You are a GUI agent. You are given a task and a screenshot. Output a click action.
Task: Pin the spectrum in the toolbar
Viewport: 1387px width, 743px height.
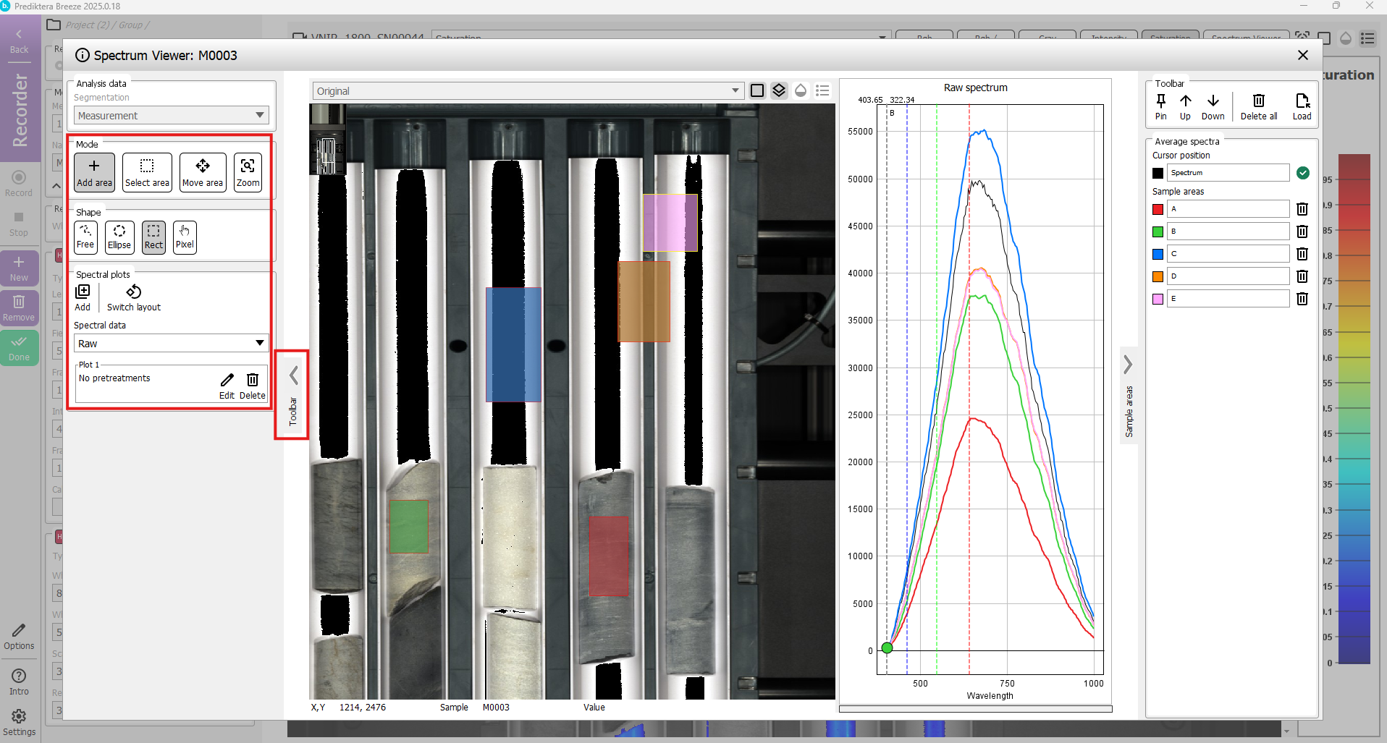click(x=1160, y=106)
